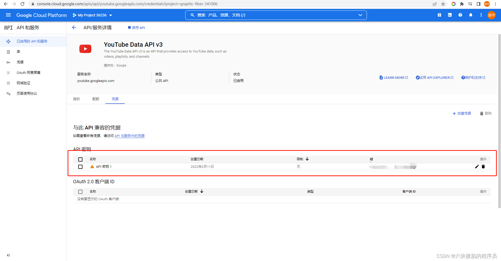Click the 删除 button above the tables
The height and width of the screenshot is (261, 501).
point(486,113)
